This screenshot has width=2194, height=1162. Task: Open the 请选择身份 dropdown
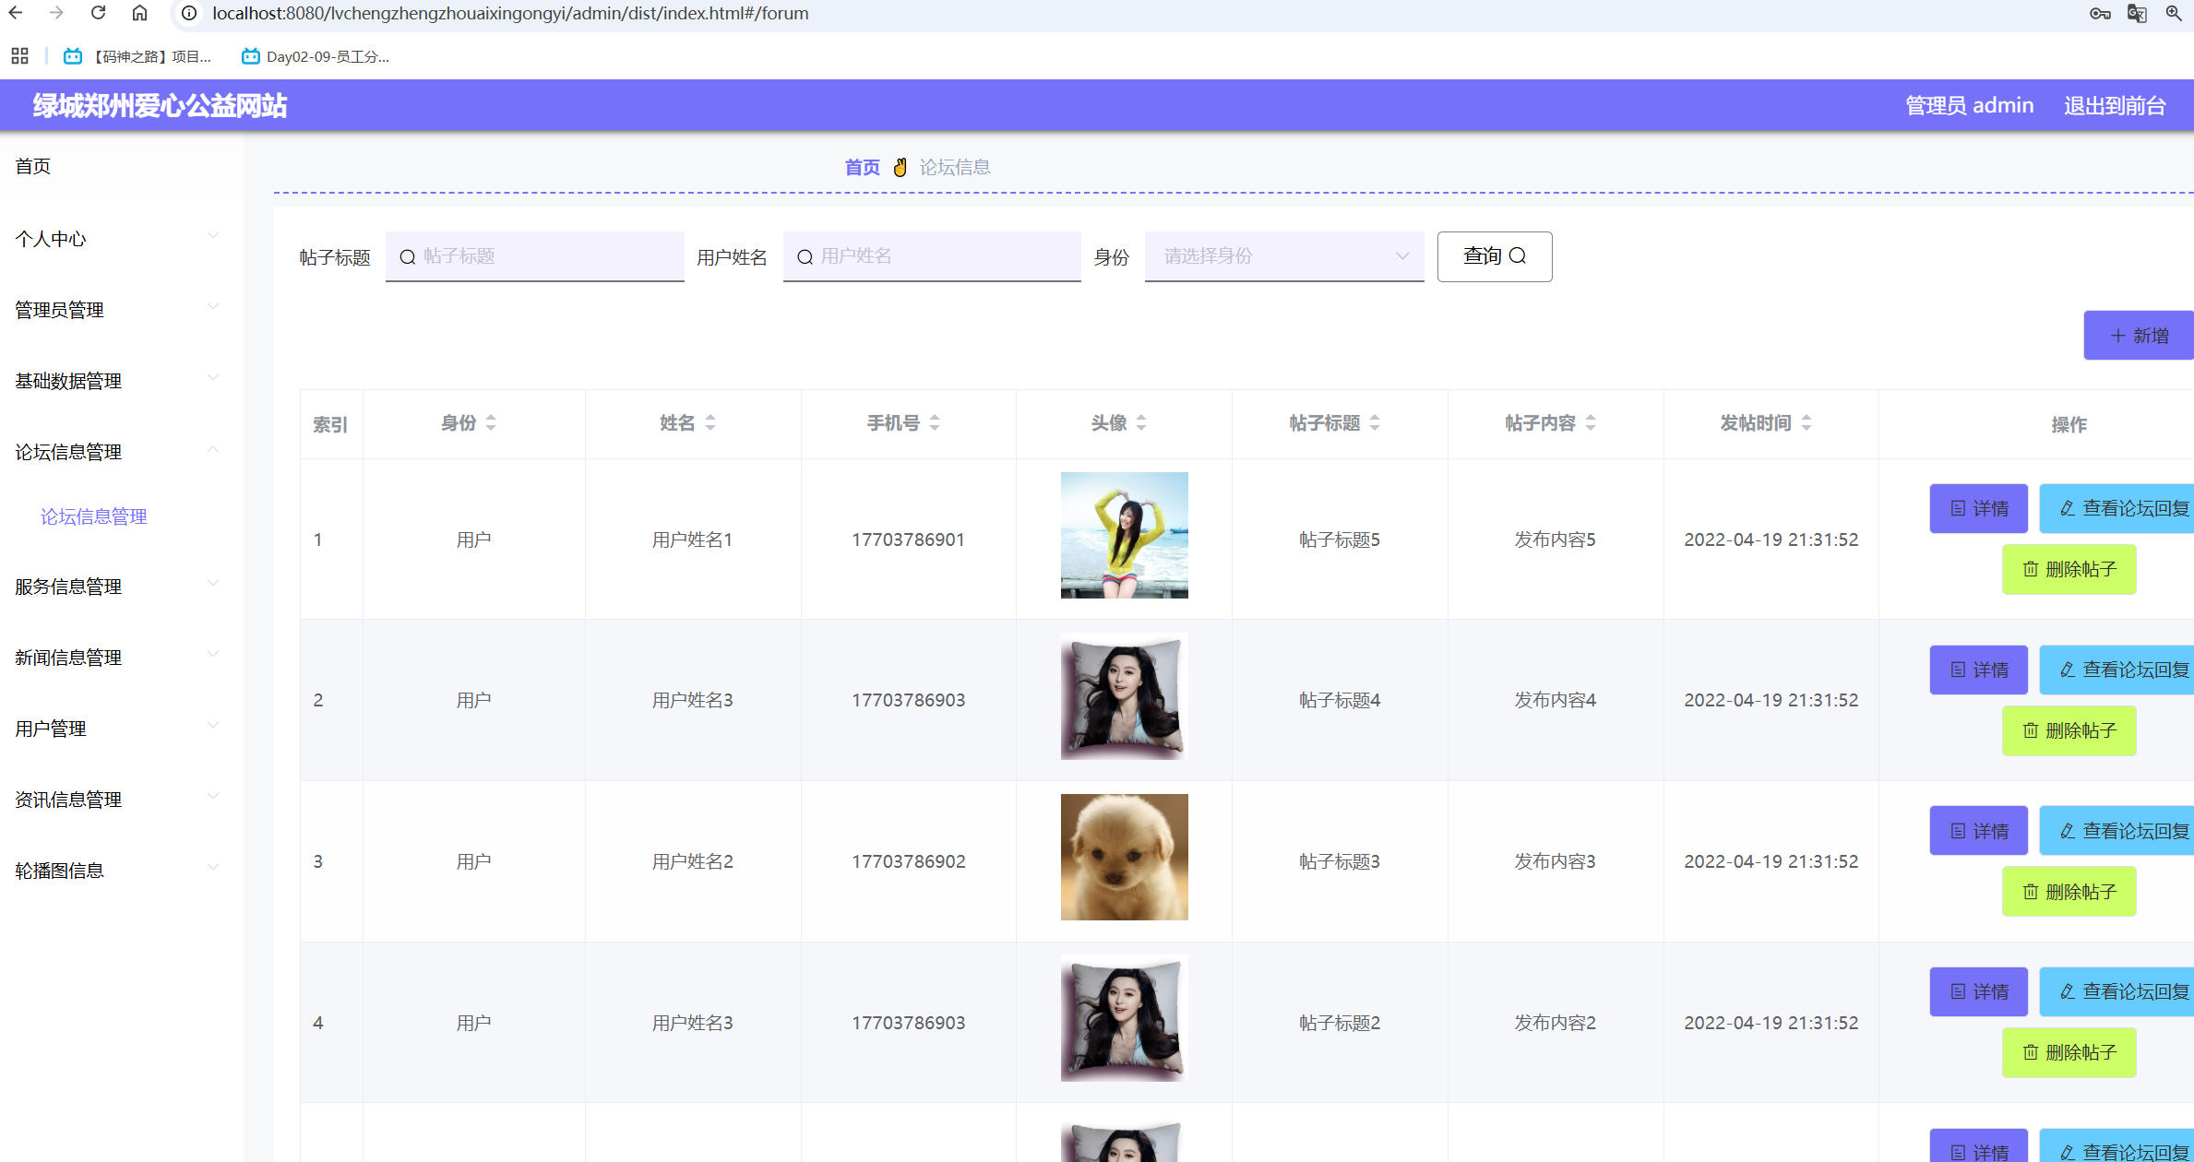[x=1283, y=256]
